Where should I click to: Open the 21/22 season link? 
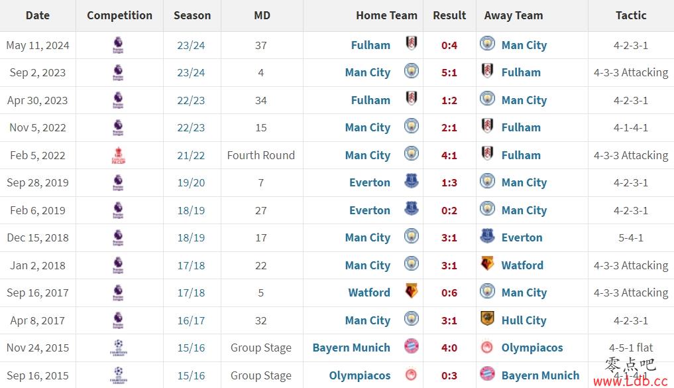191,155
